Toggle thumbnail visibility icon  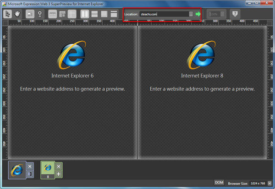tap(62, 14)
